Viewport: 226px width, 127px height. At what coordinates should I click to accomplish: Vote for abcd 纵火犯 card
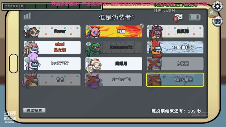tap(52, 47)
